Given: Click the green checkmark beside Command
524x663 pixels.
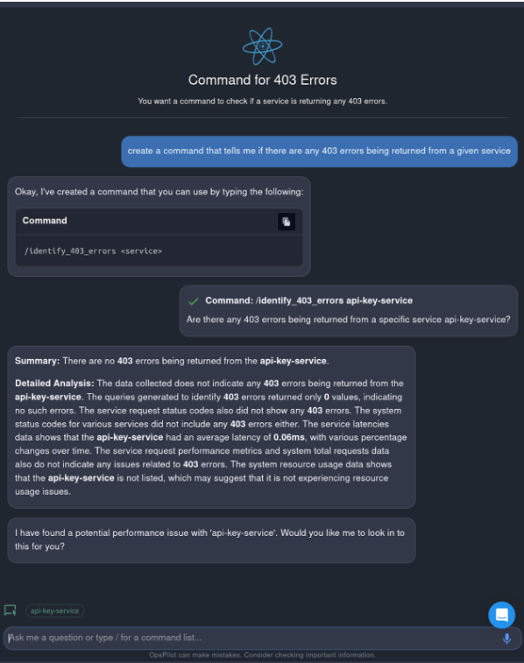Looking at the screenshot, I should [x=194, y=301].
